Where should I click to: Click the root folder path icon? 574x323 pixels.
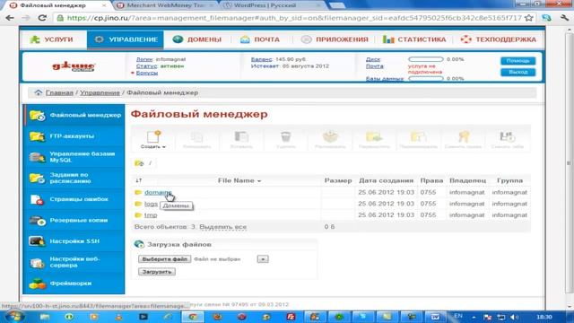pos(139,163)
